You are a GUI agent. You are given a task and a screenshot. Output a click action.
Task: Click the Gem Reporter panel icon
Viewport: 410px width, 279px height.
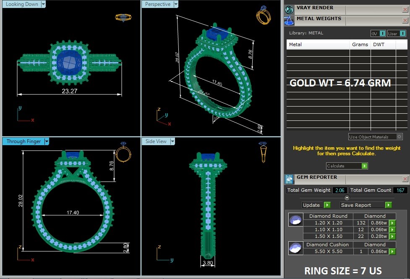click(x=289, y=179)
